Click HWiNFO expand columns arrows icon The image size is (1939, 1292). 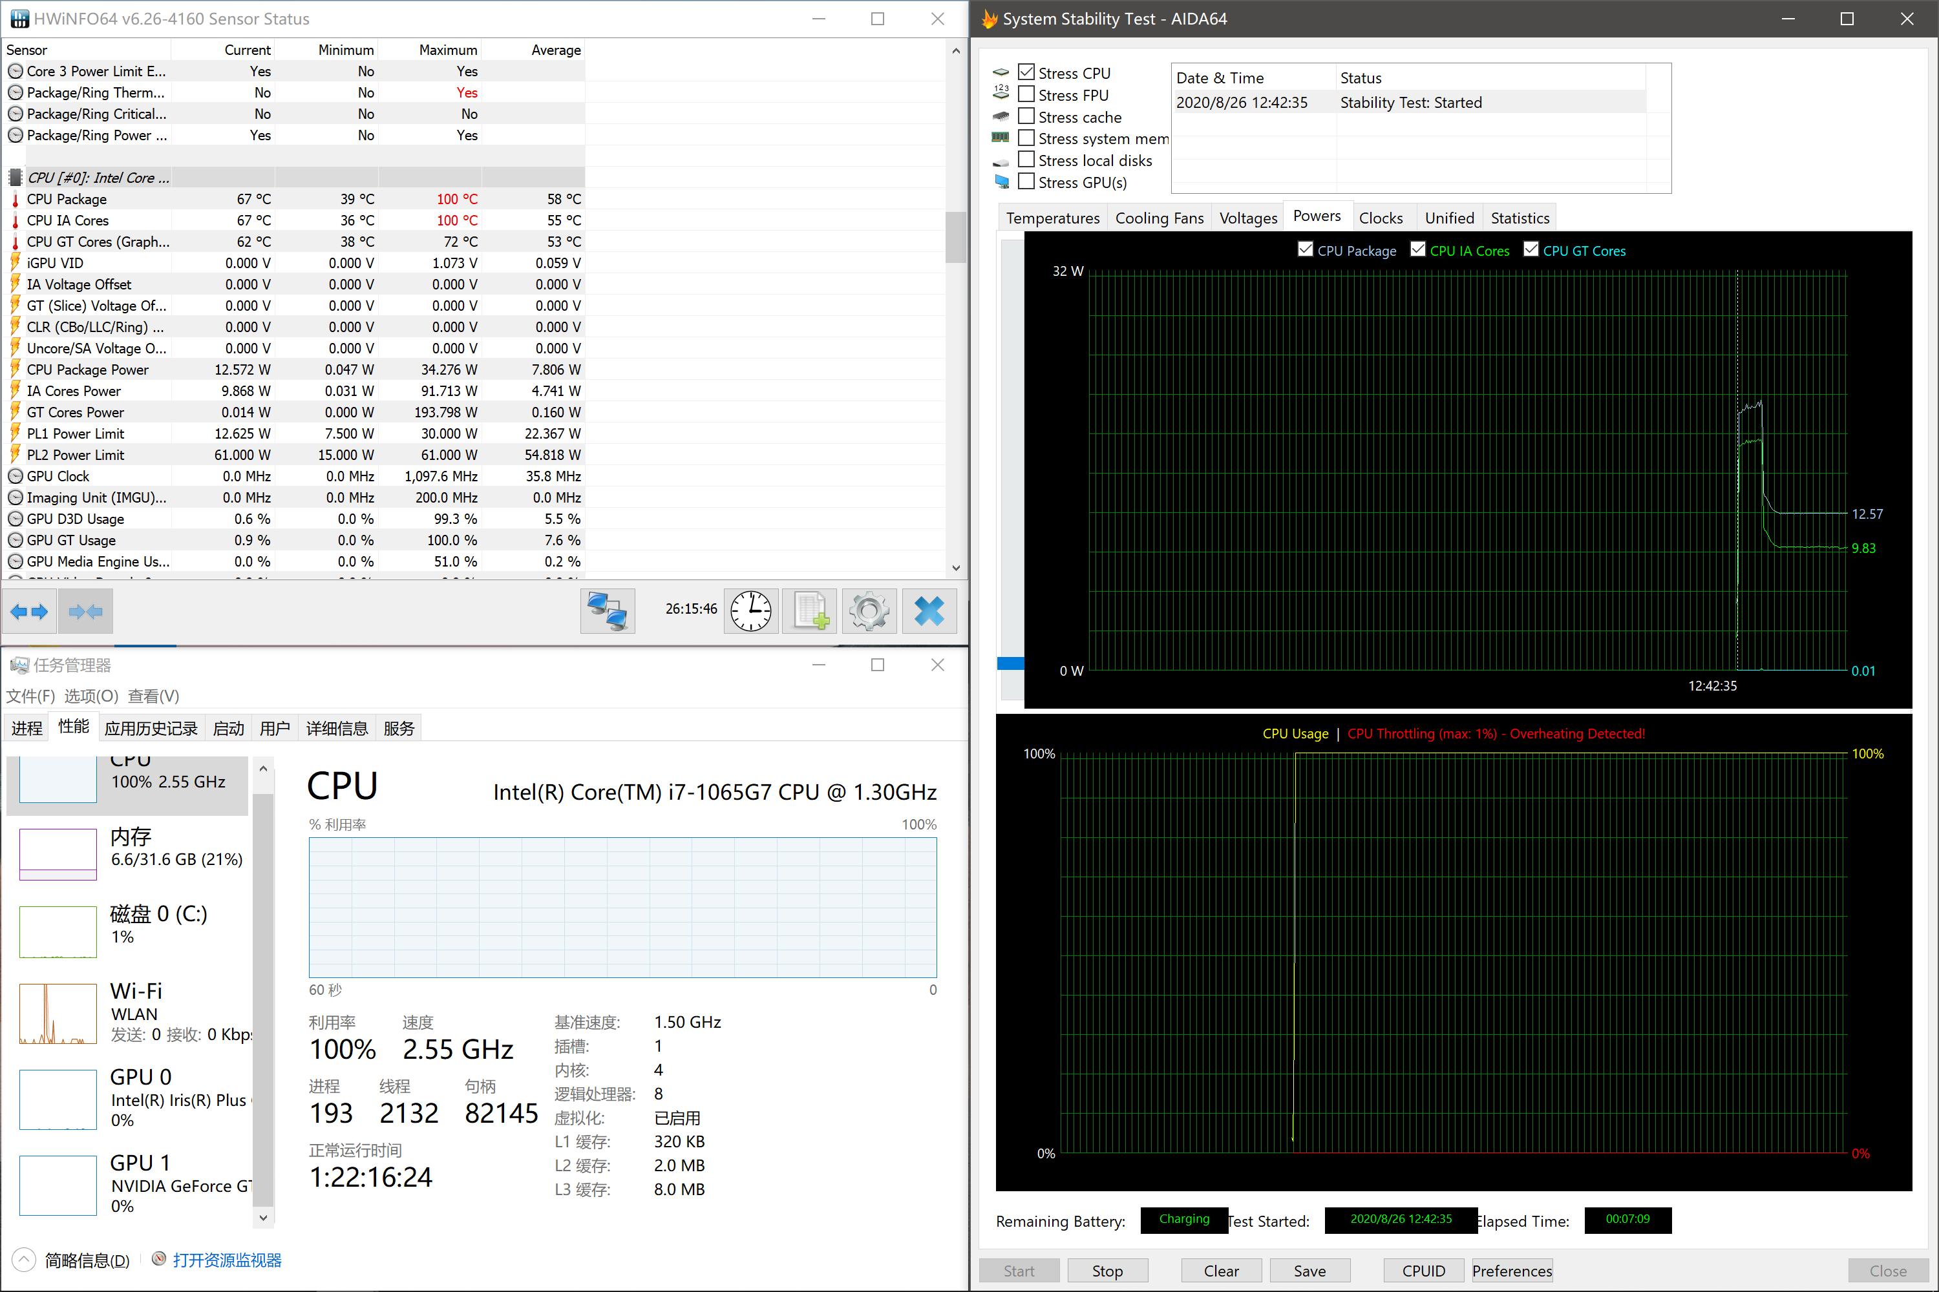[x=30, y=611]
